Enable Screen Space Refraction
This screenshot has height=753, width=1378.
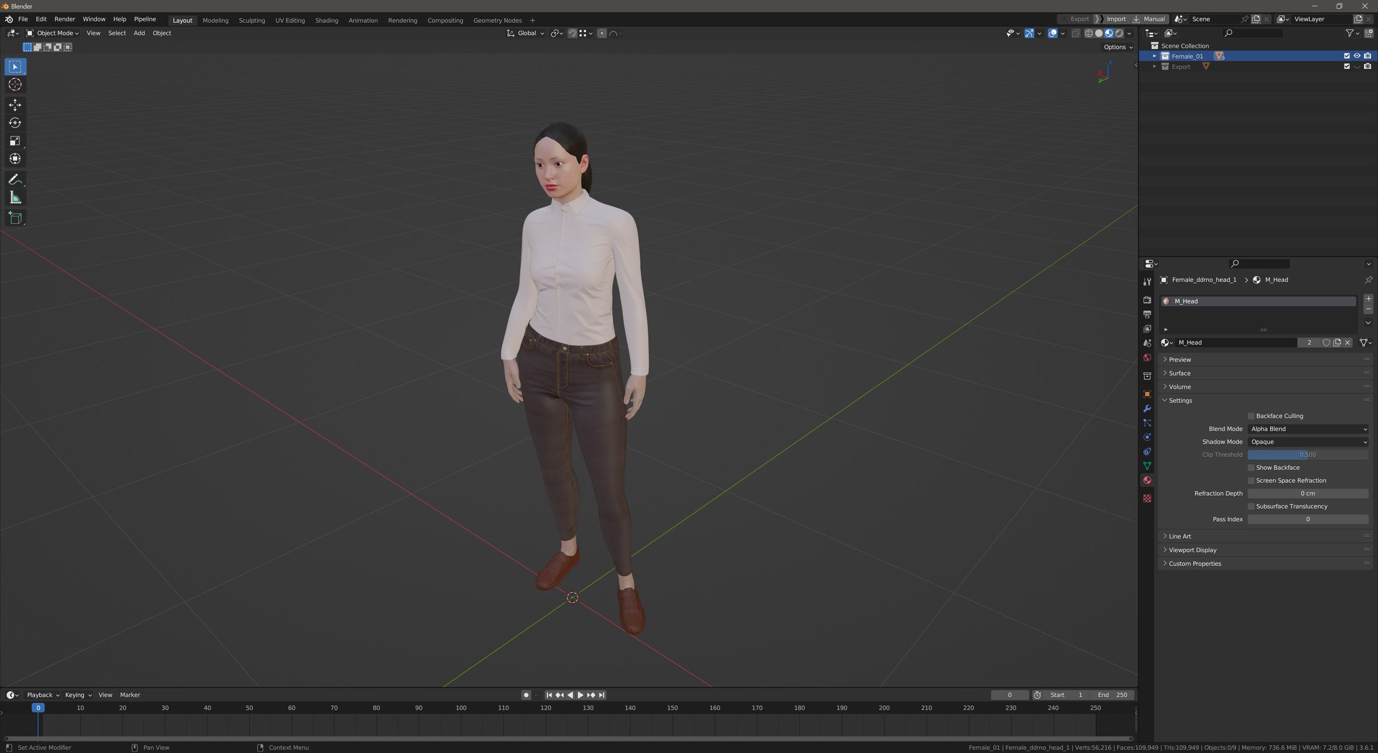click(1251, 480)
